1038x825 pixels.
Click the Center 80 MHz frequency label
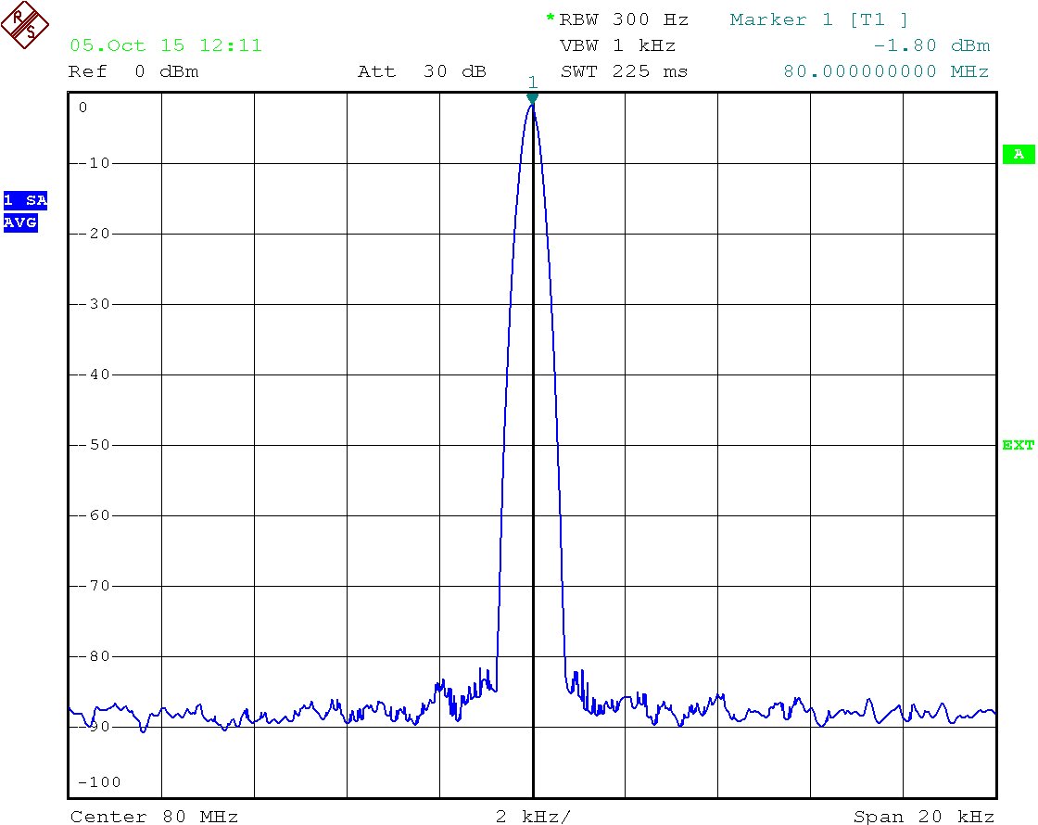click(x=154, y=817)
